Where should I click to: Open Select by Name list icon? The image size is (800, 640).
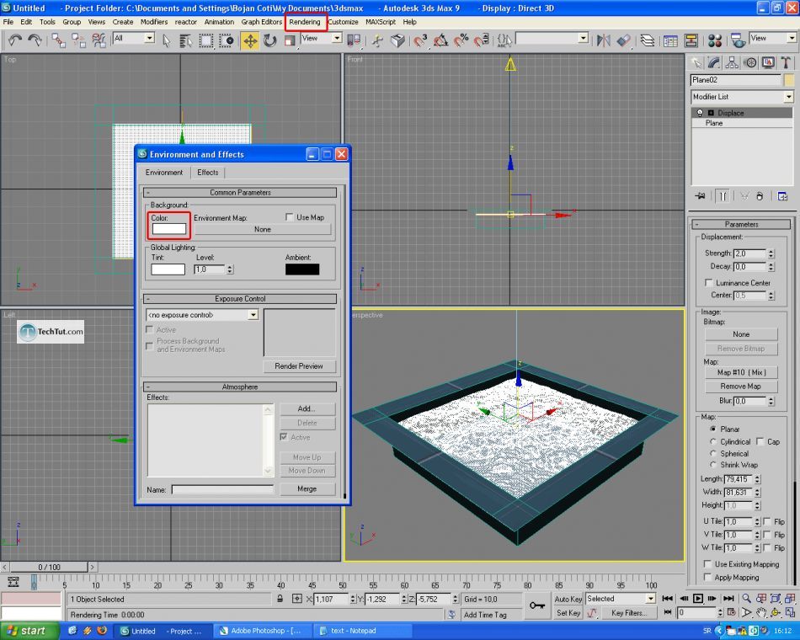coord(186,40)
